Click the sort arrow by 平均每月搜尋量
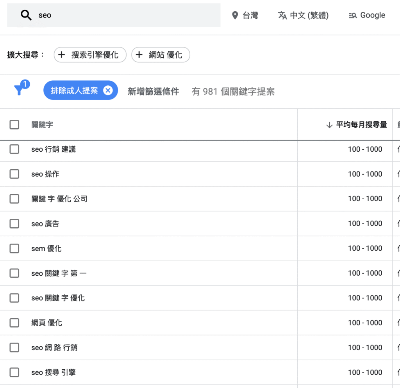The height and width of the screenshot is (388, 400). tap(329, 125)
